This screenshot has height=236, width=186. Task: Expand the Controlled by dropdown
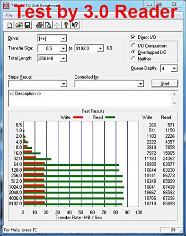(140, 84)
